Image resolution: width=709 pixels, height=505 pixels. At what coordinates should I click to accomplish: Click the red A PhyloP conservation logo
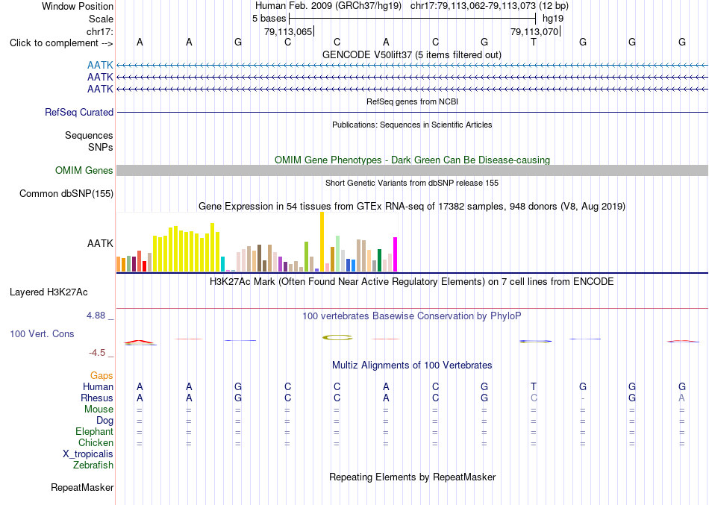click(x=140, y=342)
